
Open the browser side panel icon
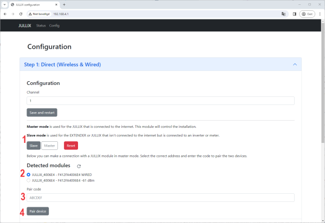pos(295,14)
